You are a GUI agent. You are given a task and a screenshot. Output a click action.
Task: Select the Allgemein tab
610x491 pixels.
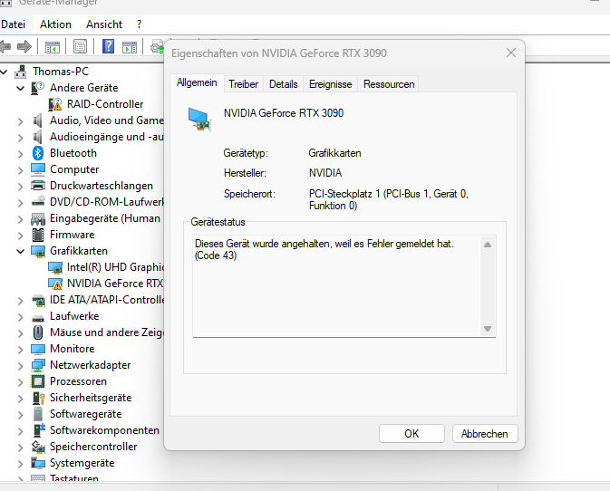[x=197, y=82]
